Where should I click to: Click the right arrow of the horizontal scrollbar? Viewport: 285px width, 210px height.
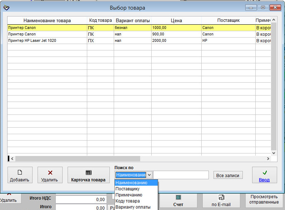tap(268, 158)
